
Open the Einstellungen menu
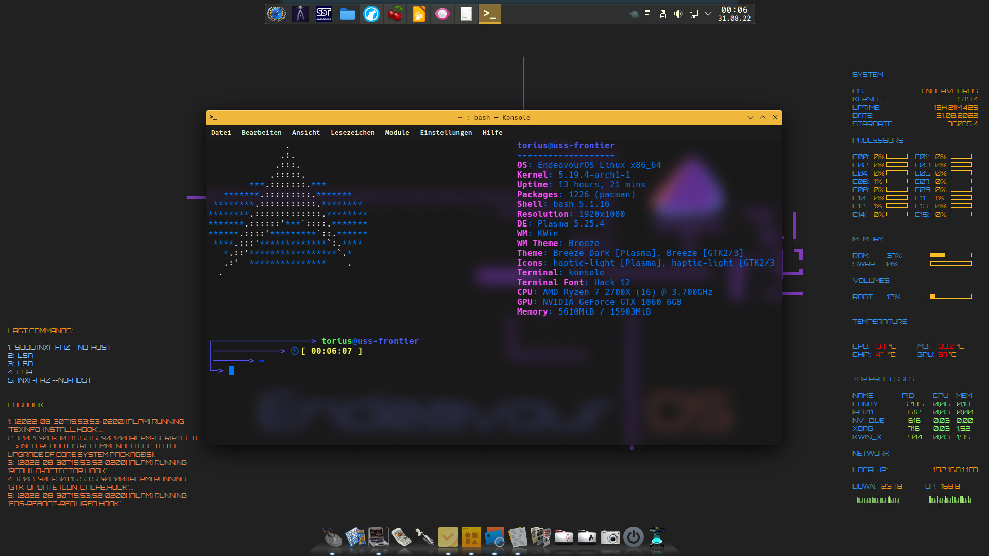(x=446, y=132)
